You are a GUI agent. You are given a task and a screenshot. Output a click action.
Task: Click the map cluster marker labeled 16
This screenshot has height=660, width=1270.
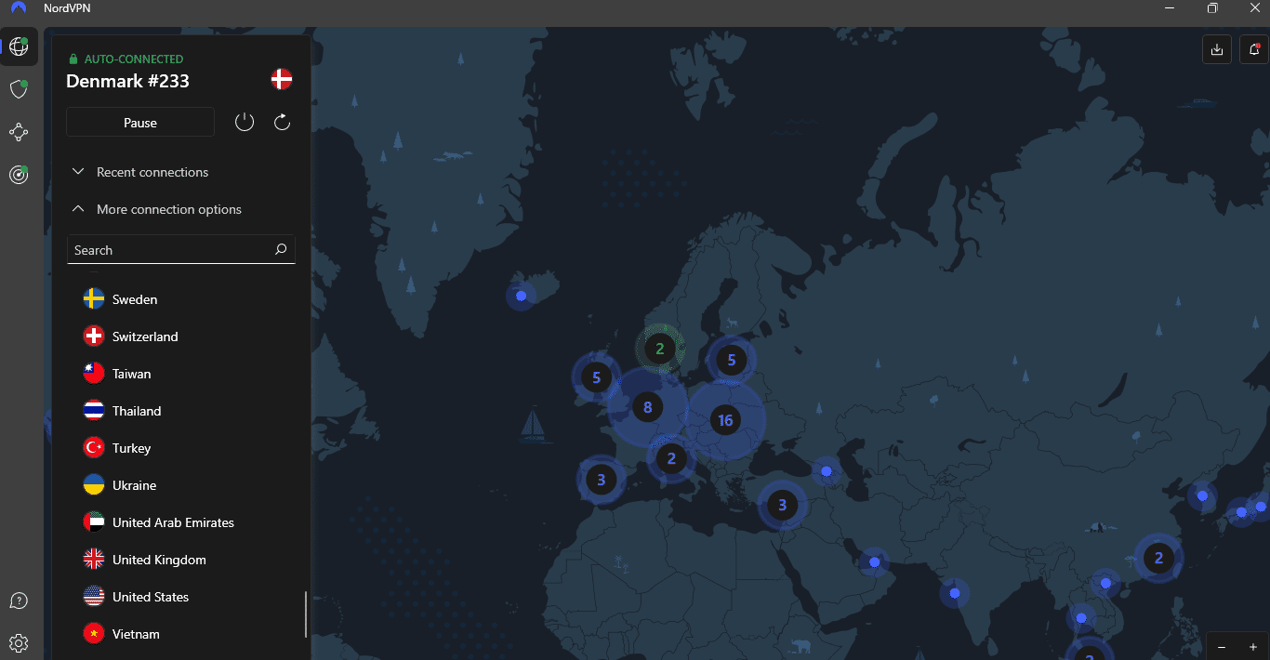coord(725,420)
